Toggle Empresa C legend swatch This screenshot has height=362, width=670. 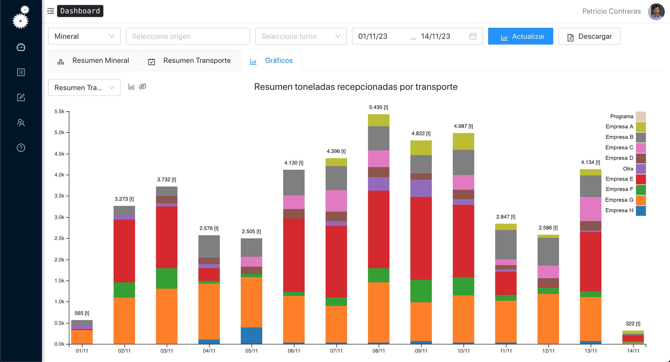(x=641, y=148)
